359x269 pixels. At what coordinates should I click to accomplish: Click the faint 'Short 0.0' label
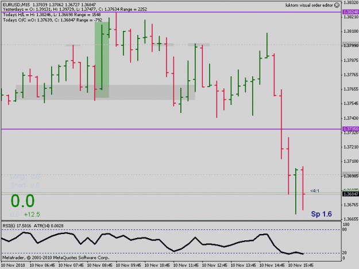(x=25, y=185)
